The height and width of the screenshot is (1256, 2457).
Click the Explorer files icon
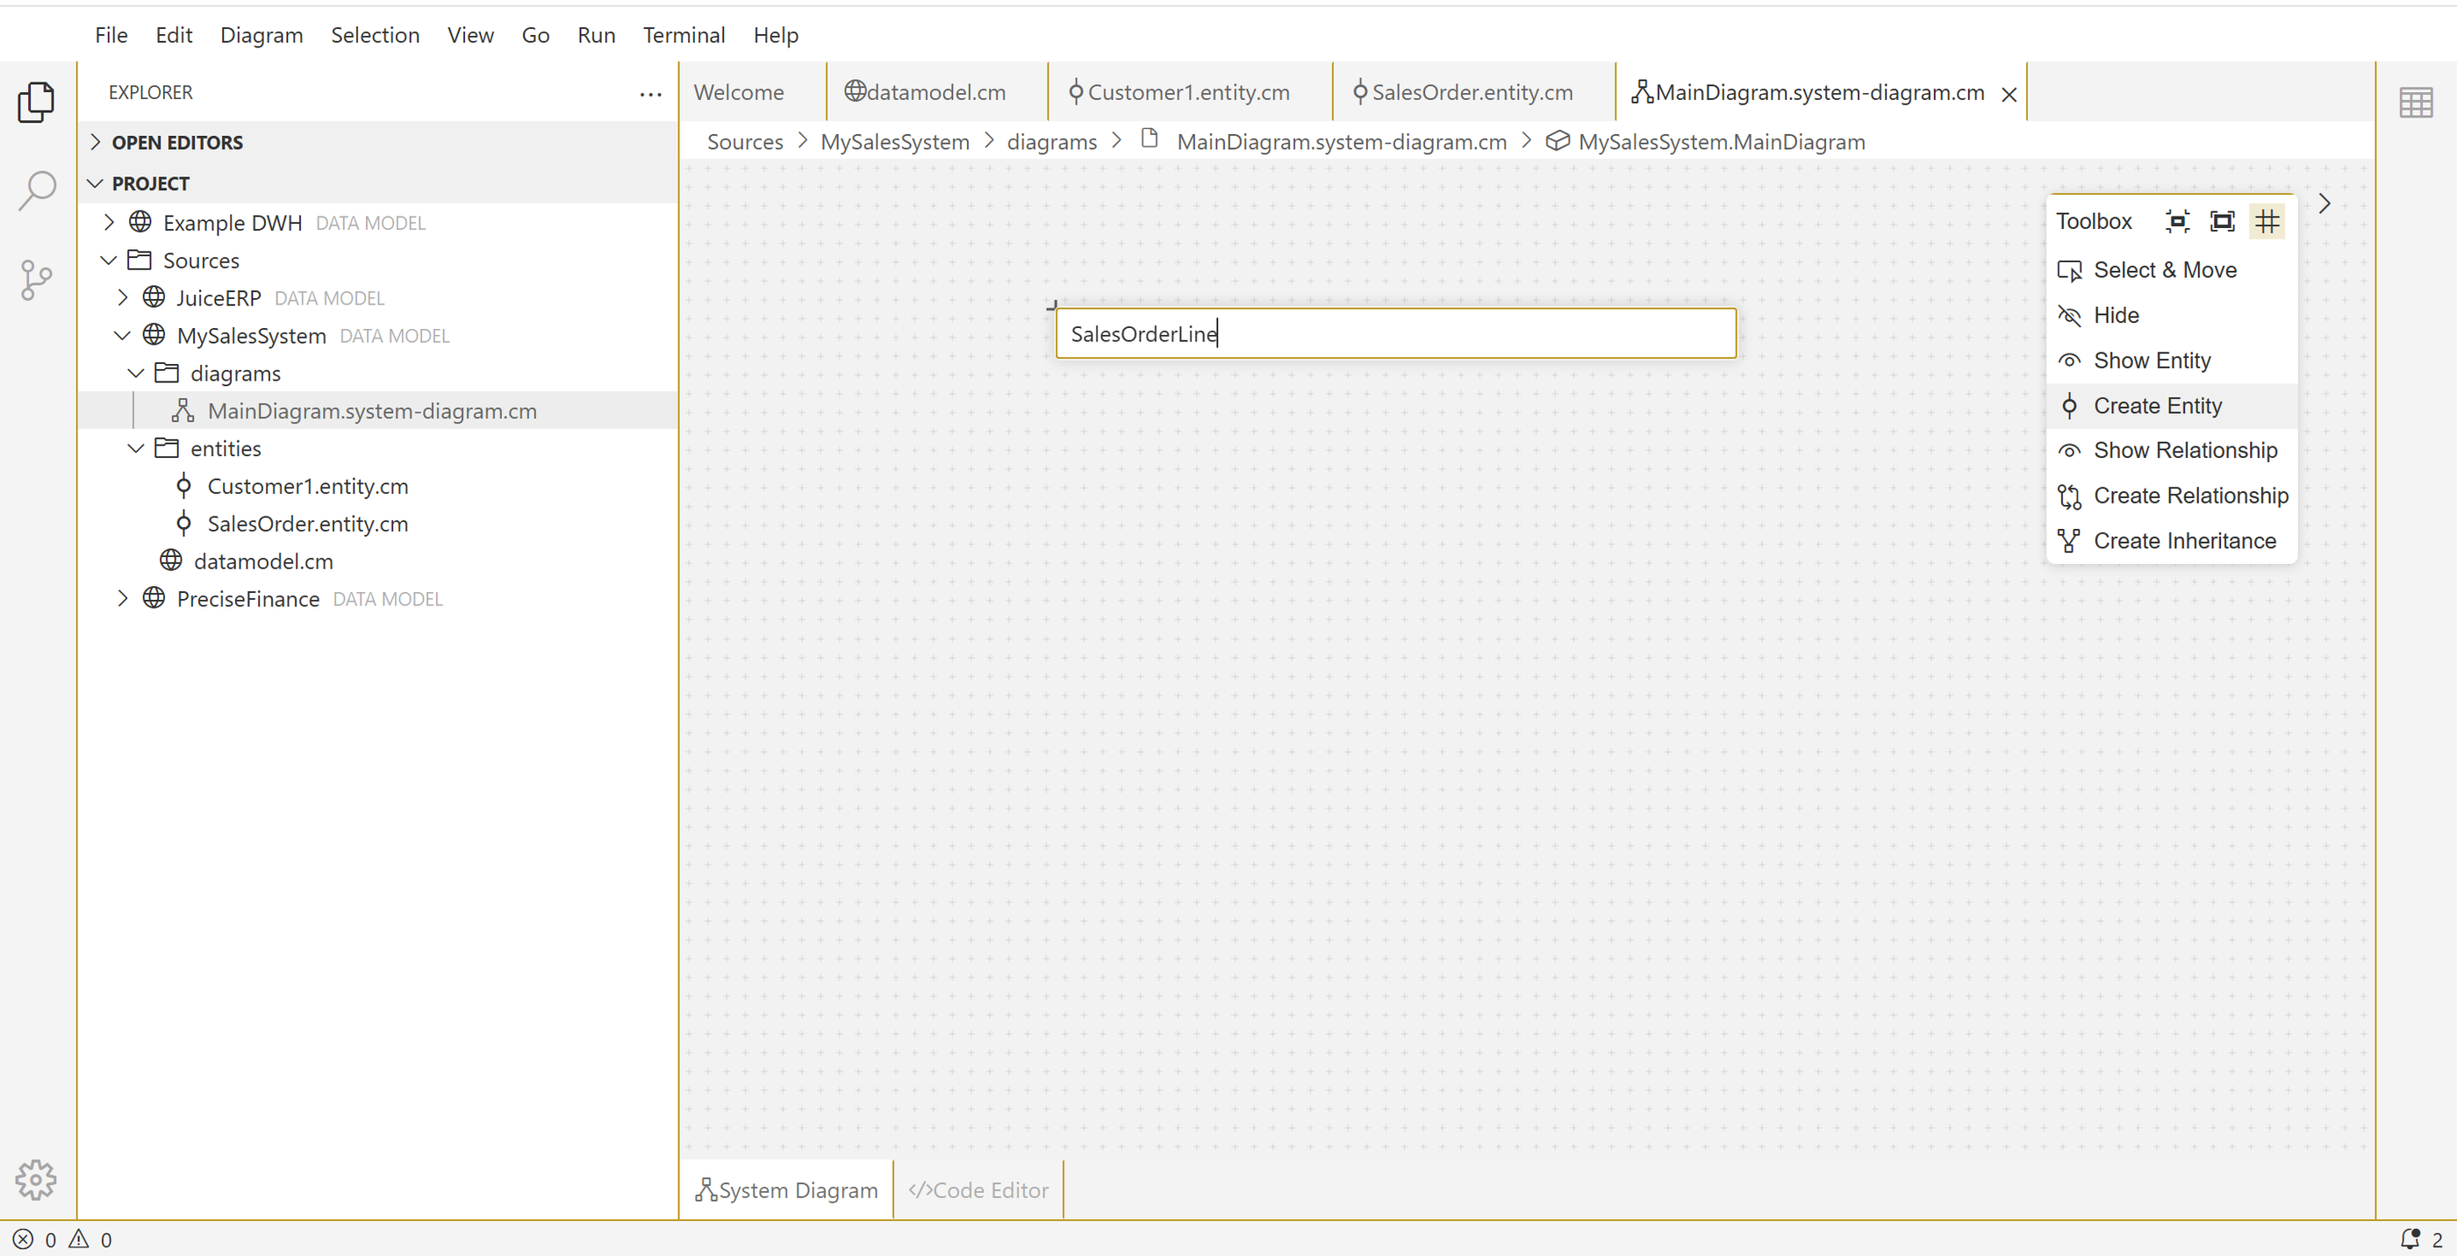(x=36, y=101)
